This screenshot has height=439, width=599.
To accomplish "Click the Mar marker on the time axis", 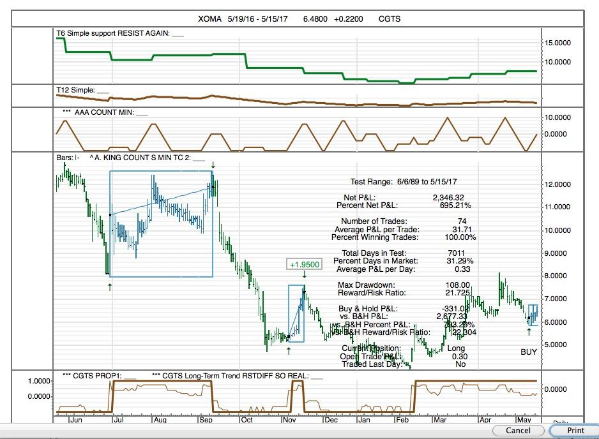I will (440, 420).
